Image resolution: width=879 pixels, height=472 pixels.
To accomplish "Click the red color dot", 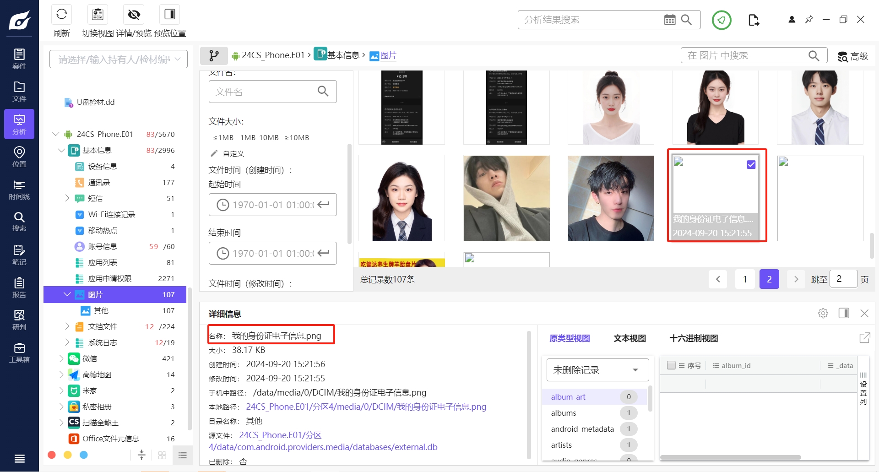I will 52,455.
